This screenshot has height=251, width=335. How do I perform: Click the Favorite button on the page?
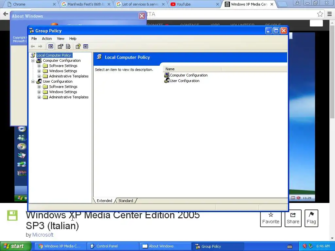click(x=271, y=218)
